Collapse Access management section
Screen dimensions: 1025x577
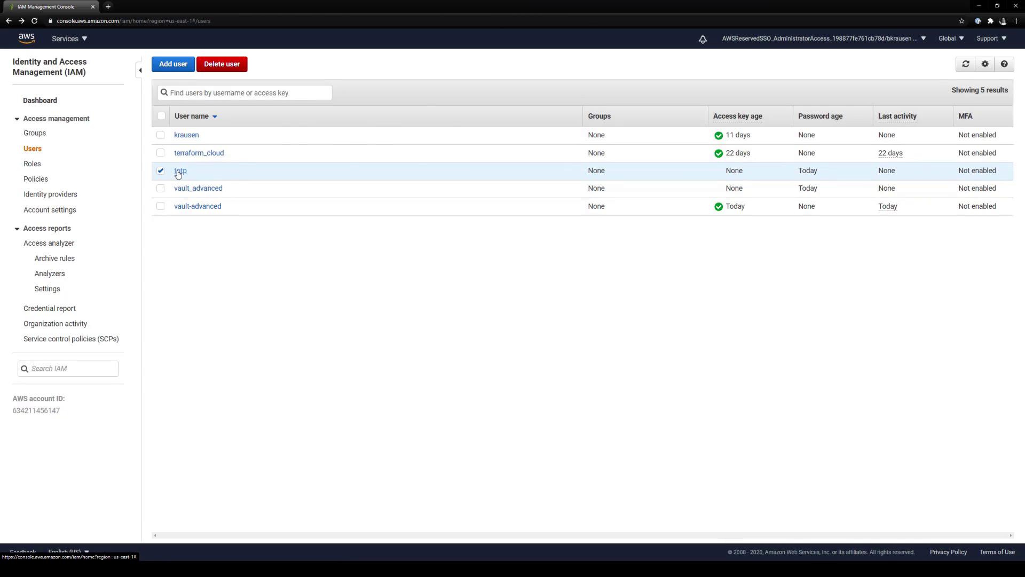pyautogui.click(x=17, y=119)
